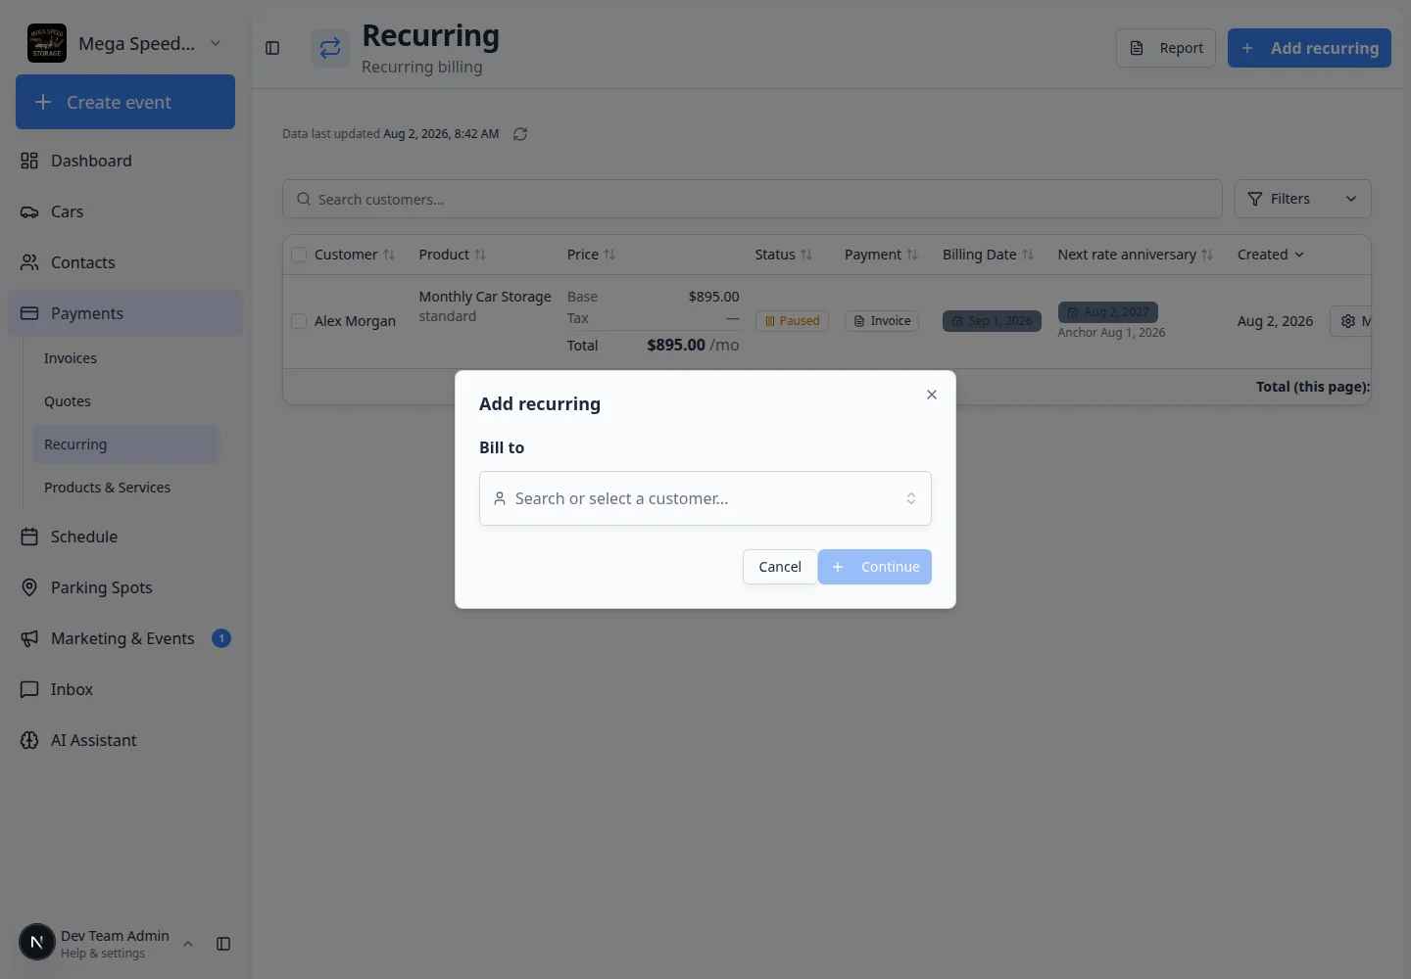This screenshot has width=1411, height=979.
Task: Open Cars in the sidebar
Action: [125, 211]
